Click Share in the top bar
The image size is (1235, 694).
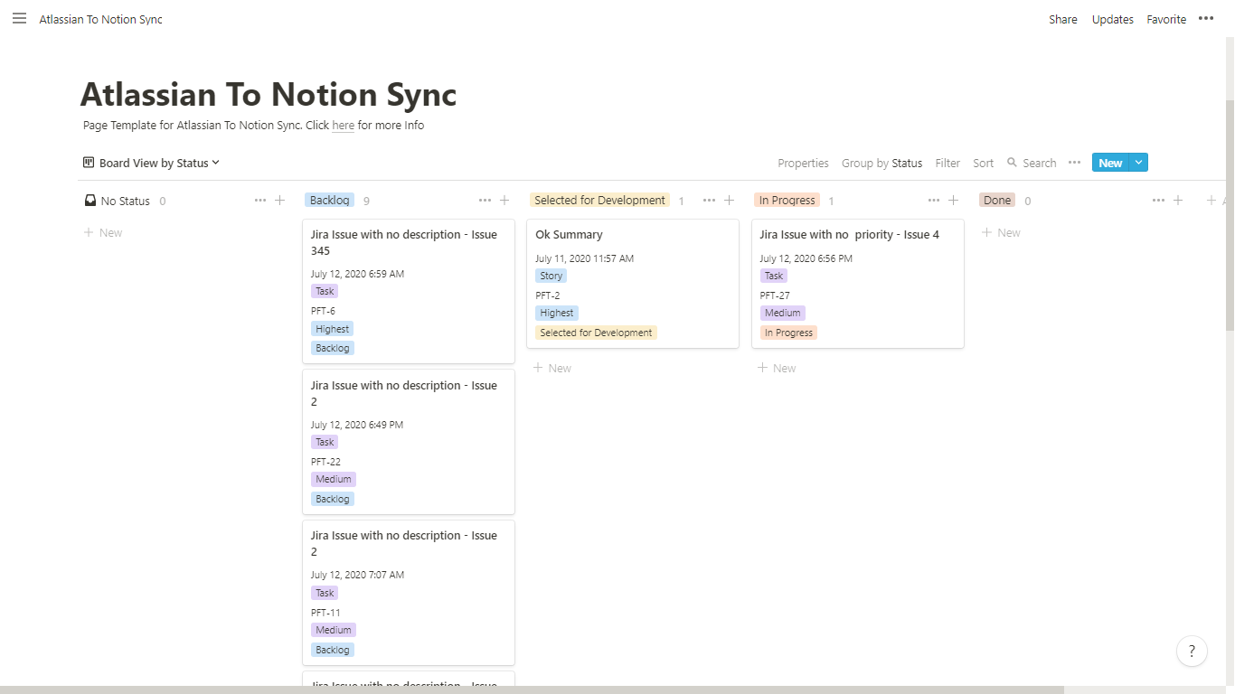[x=1062, y=19]
